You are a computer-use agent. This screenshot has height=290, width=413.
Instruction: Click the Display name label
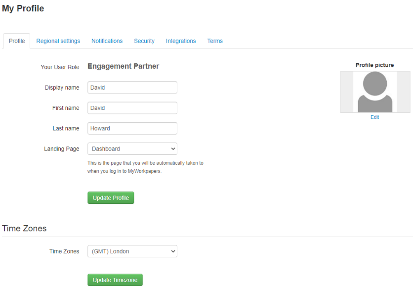tap(62, 88)
